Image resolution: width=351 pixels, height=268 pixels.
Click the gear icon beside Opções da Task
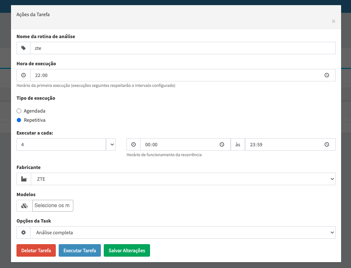tap(23, 232)
